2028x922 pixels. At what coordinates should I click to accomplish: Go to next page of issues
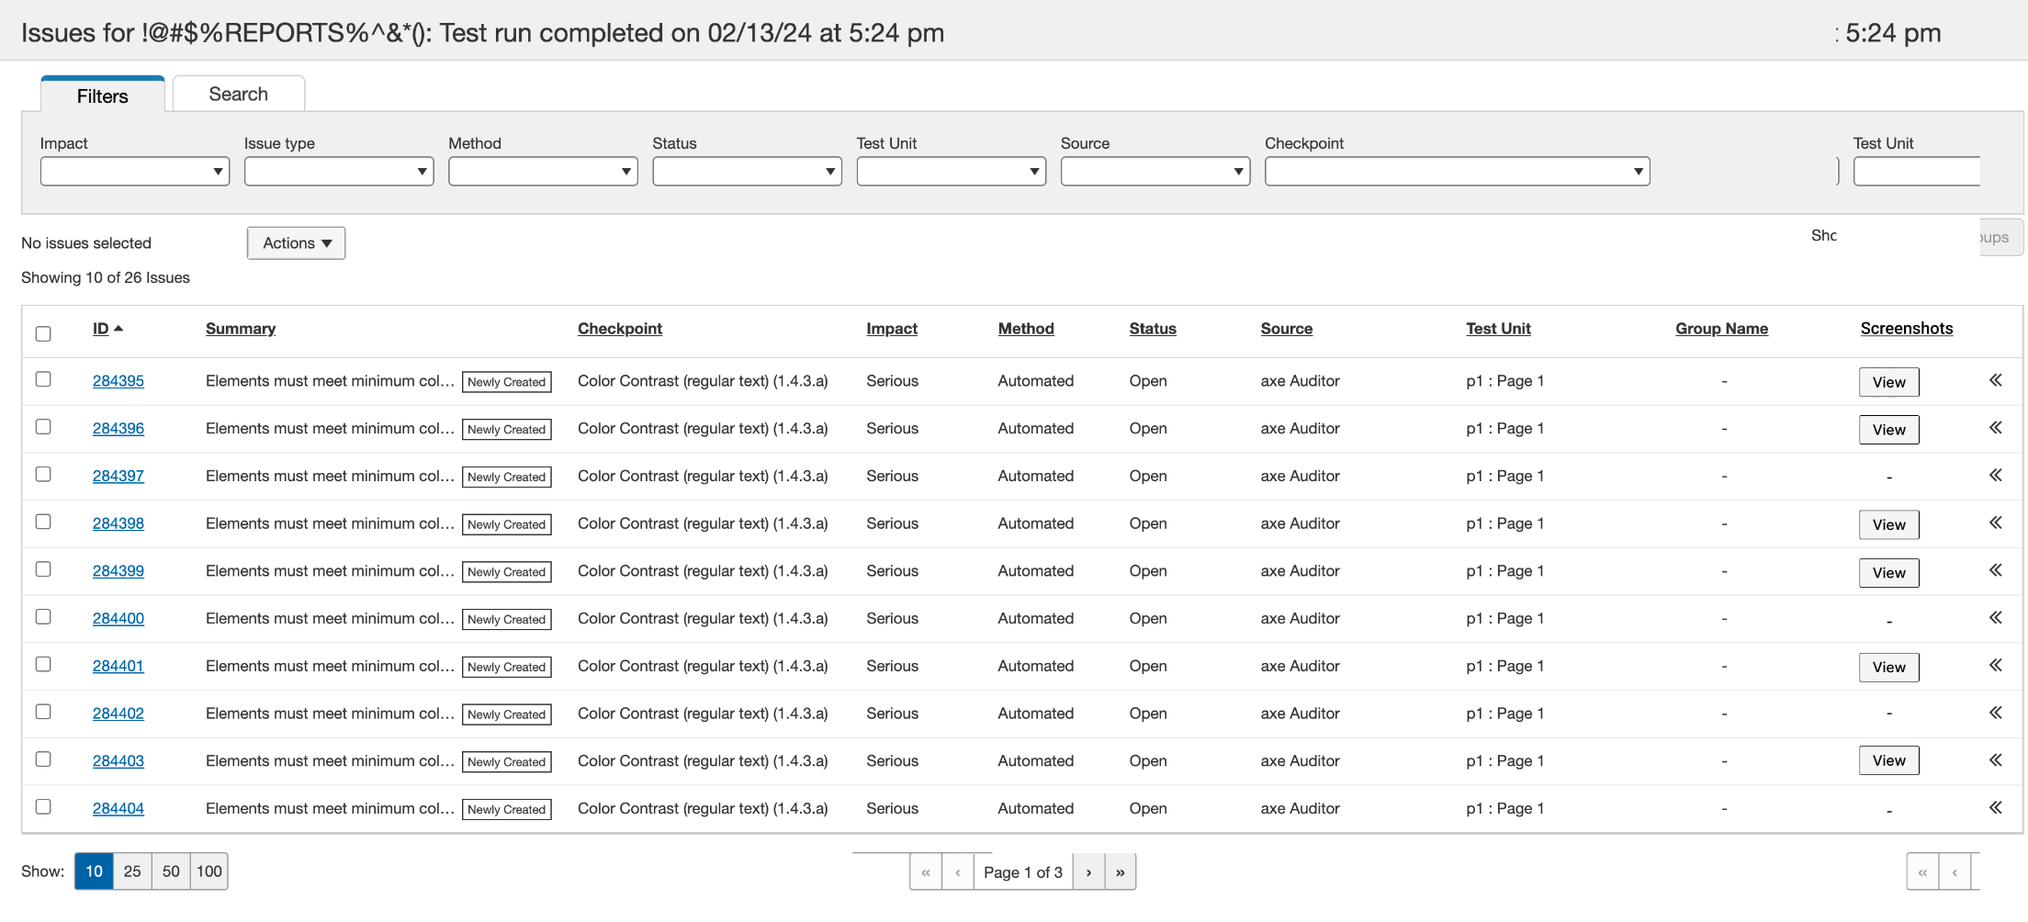pos(1088,871)
